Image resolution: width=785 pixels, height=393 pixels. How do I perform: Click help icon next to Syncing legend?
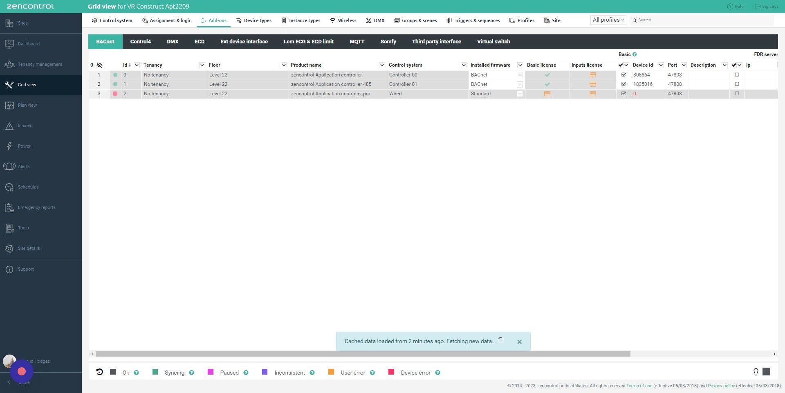191,373
